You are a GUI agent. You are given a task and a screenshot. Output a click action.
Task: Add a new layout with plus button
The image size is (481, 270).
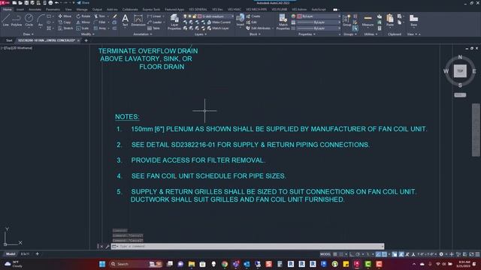click(x=37, y=253)
